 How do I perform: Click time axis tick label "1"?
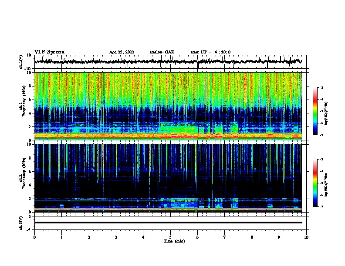pyautogui.click(x=61, y=237)
